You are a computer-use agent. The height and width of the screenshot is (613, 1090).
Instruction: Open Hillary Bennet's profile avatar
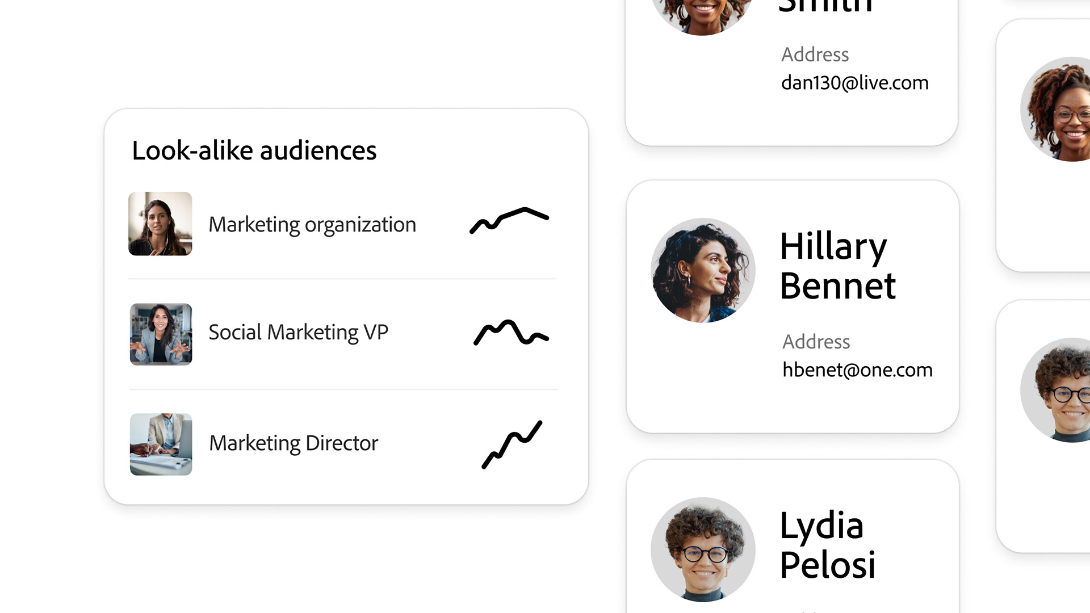703,271
